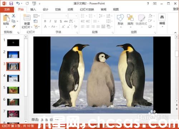
Task: Select slide 5 thumbnail
Action: click(x=13, y=90)
